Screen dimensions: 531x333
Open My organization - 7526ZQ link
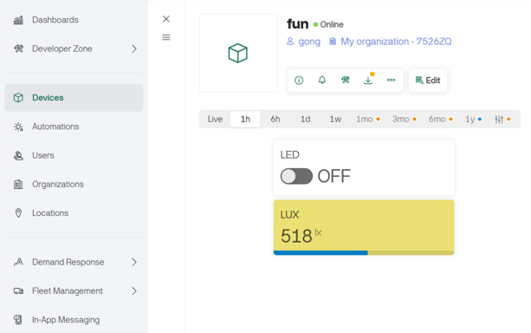(x=391, y=42)
